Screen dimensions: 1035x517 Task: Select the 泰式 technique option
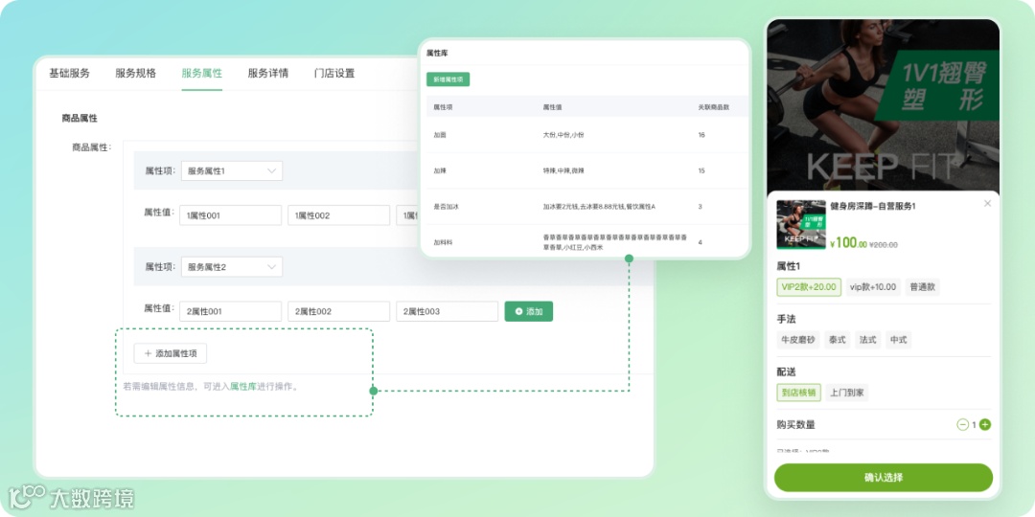838,340
